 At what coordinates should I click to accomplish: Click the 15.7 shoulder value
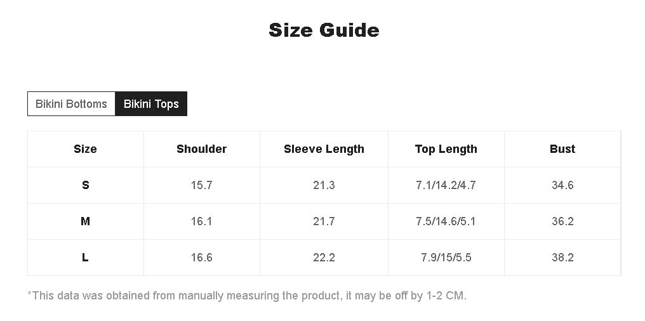201,185
